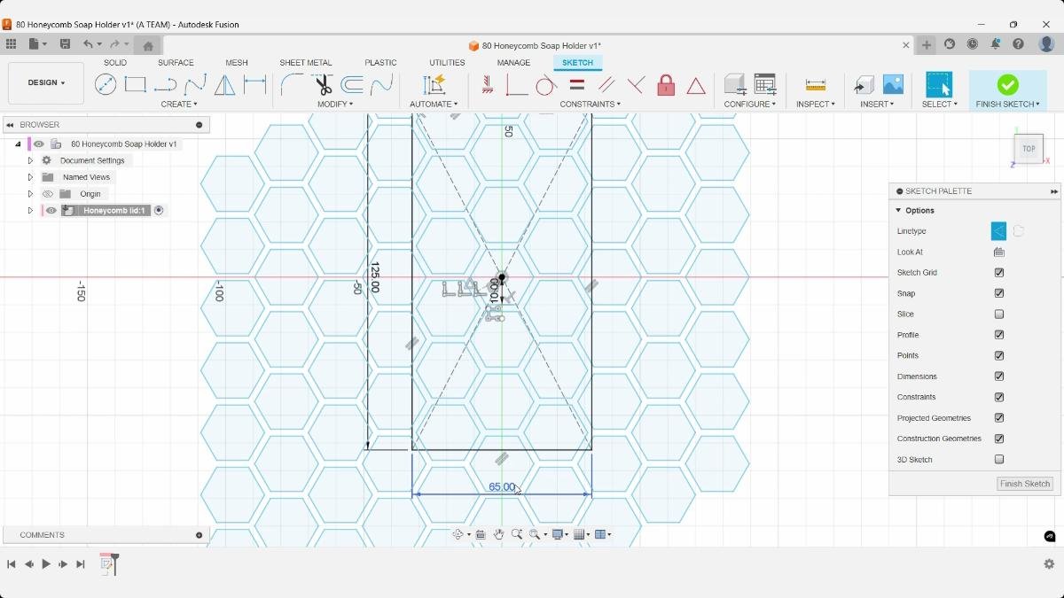Select the Mirror sketch tool
Viewport: 1064px width, 598px height.
pyautogui.click(x=225, y=85)
